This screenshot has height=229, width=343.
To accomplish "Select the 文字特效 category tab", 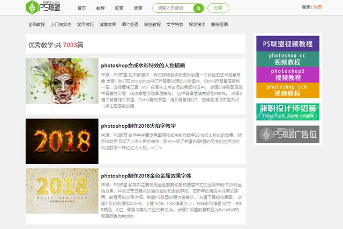I will 175,25.
